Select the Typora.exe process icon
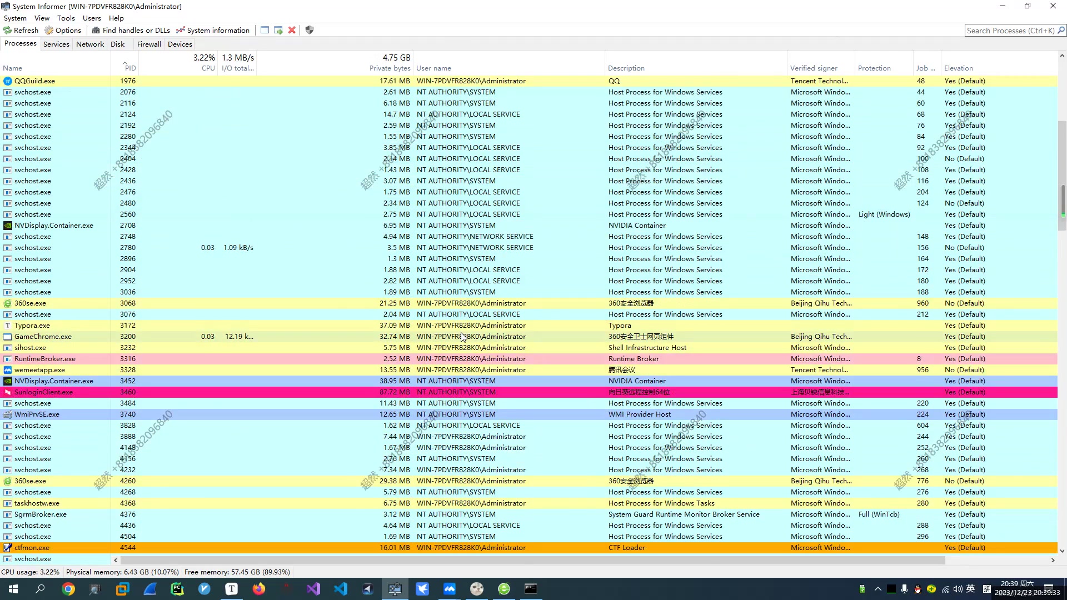Screen dimensions: 1067x600 [8, 325]
